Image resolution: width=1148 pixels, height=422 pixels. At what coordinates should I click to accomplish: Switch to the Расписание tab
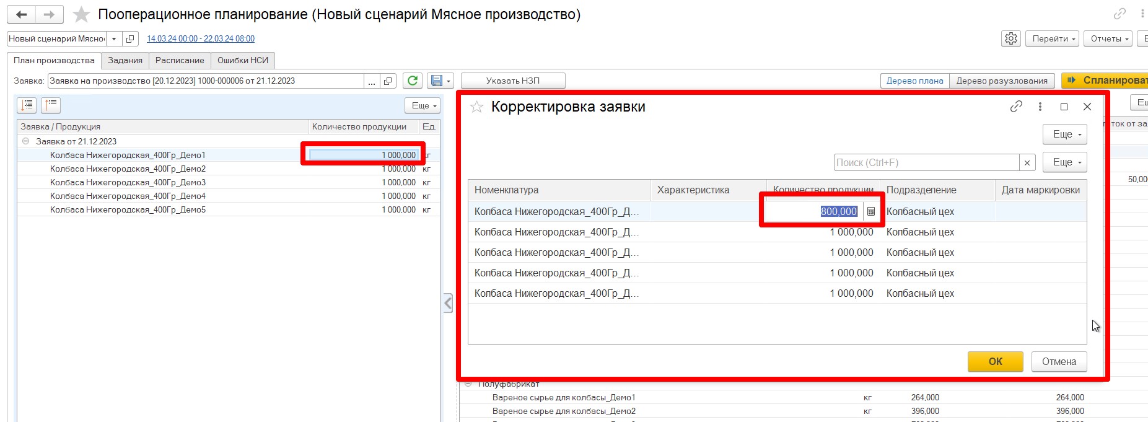tap(180, 60)
